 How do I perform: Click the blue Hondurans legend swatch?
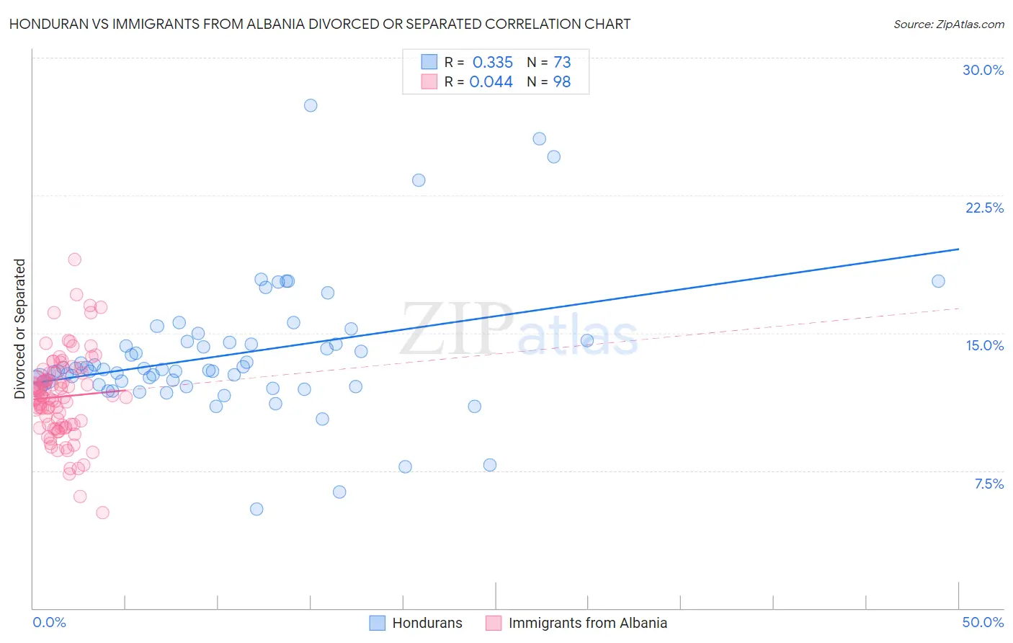(378, 623)
